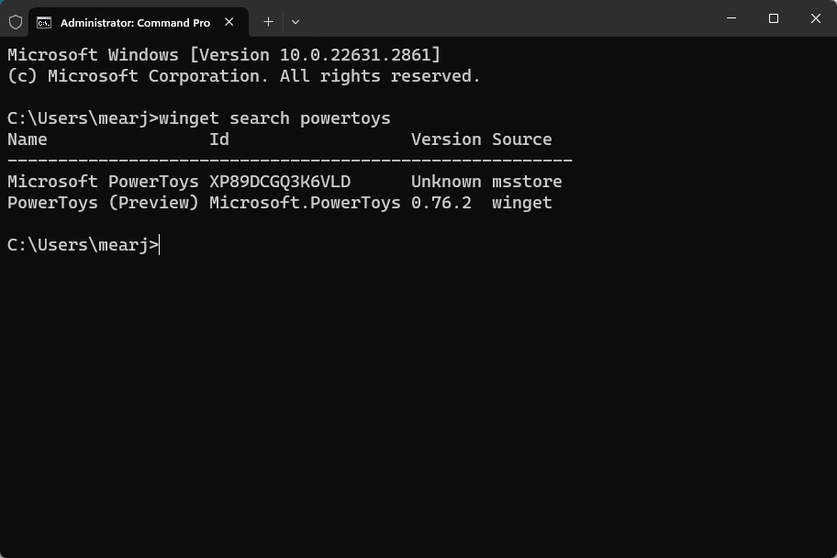Screen dimensions: 837x558
Task: Click the "winget search powertoys" command text
Action: pos(275,118)
